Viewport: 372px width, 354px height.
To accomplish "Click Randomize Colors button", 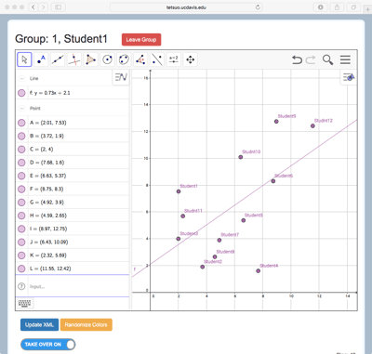I will coord(86,324).
